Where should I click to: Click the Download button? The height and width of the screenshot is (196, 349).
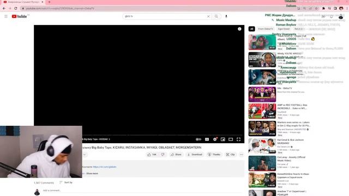195,155
